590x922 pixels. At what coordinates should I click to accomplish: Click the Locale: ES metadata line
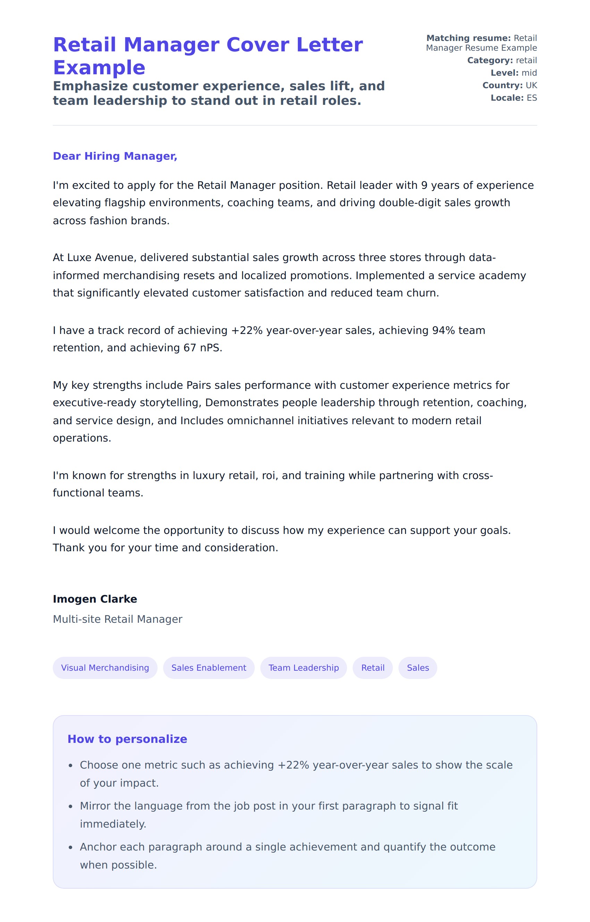[x=513, y=98]
